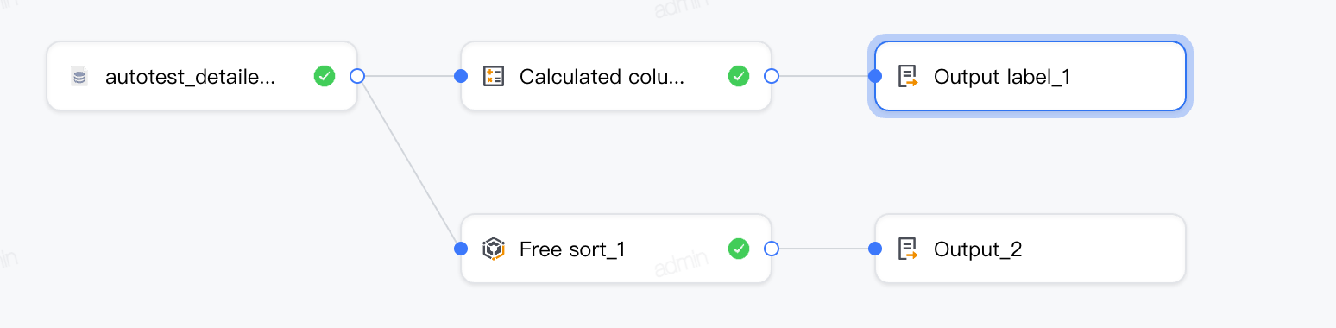
Task: Select the Calculated colu... node text
Action: tap(602, 77)
